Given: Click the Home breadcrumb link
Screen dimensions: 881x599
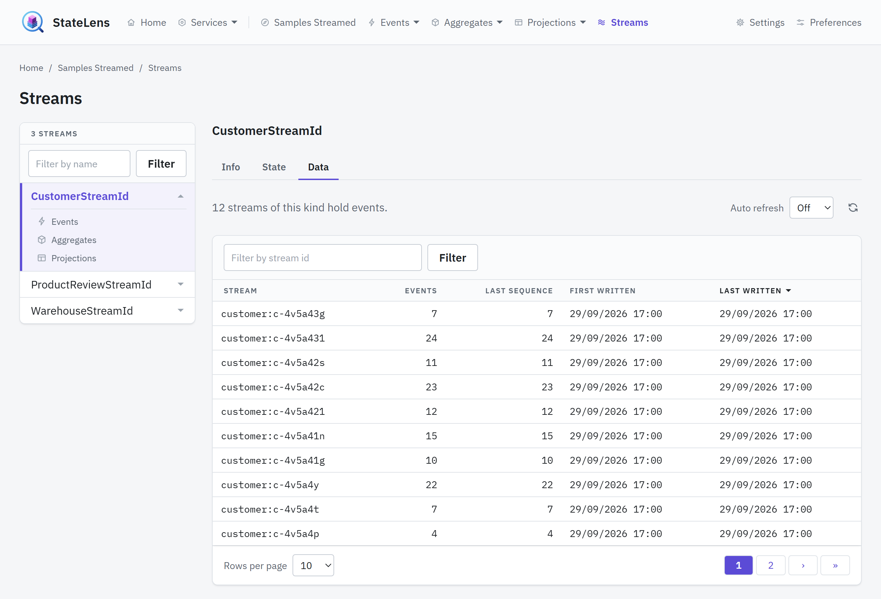Looking at the screenshot, I should tap(31, 68).
